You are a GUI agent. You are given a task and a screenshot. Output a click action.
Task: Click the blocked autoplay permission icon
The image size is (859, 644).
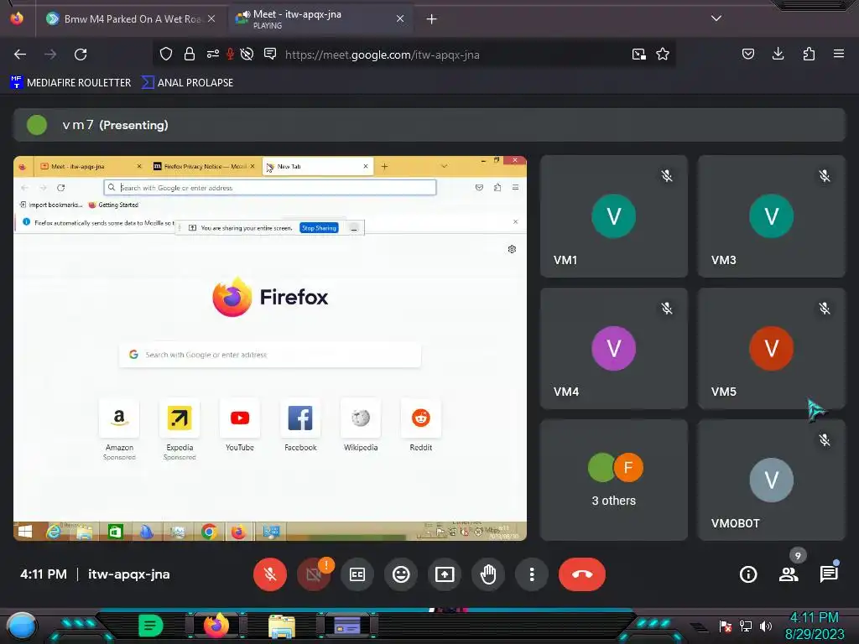(x=247, y=55)
